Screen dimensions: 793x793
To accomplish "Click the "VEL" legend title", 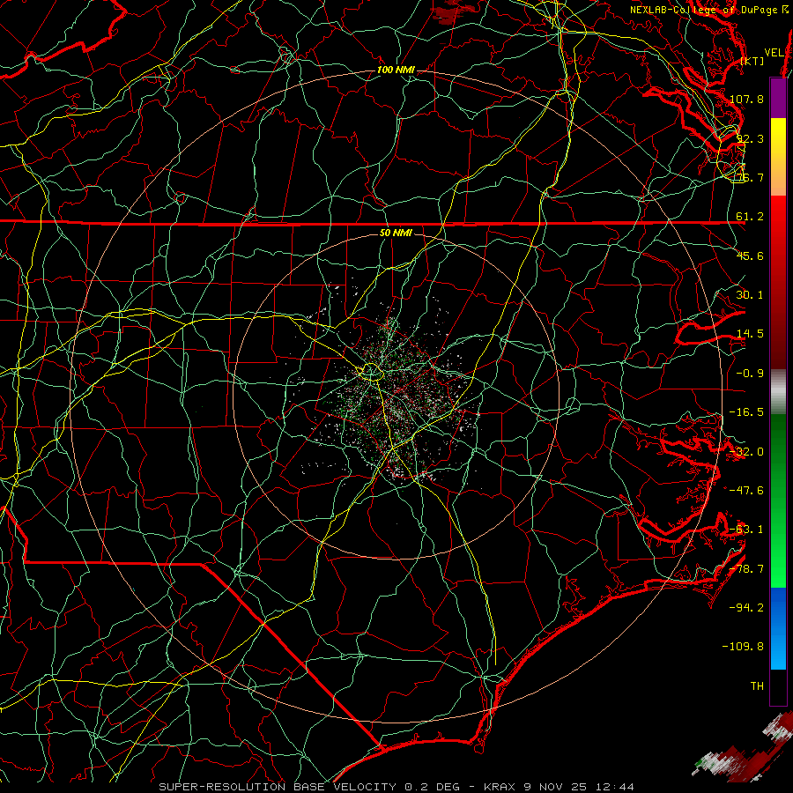I will pos(774,53).
